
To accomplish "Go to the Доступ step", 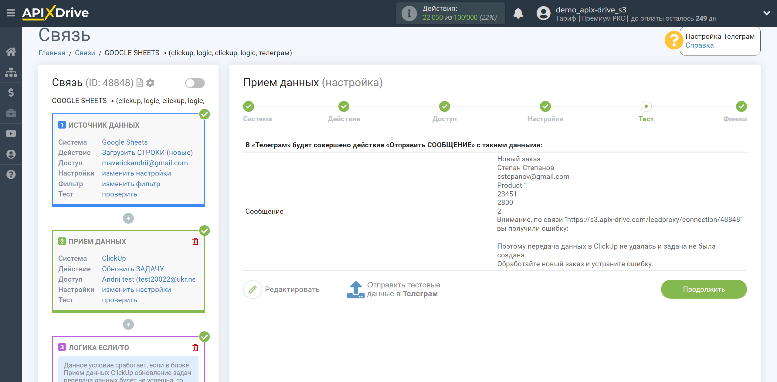I will point(445,106).
